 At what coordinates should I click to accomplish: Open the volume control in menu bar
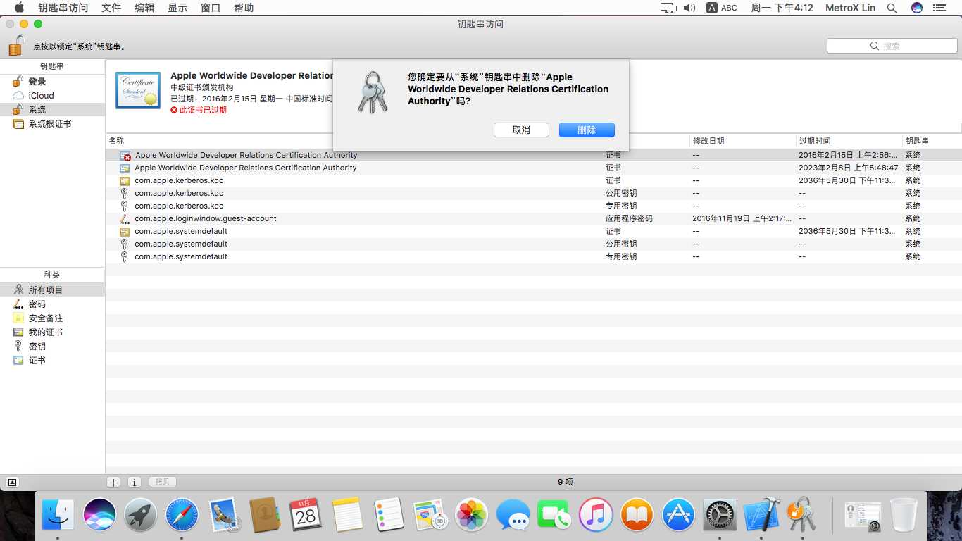click(689, 8)
